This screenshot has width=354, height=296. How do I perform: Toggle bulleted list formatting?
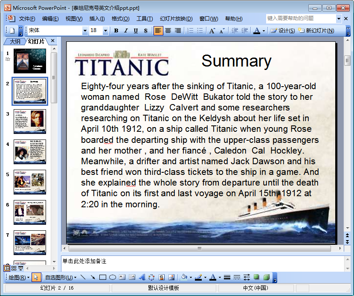tap(200, 31)
